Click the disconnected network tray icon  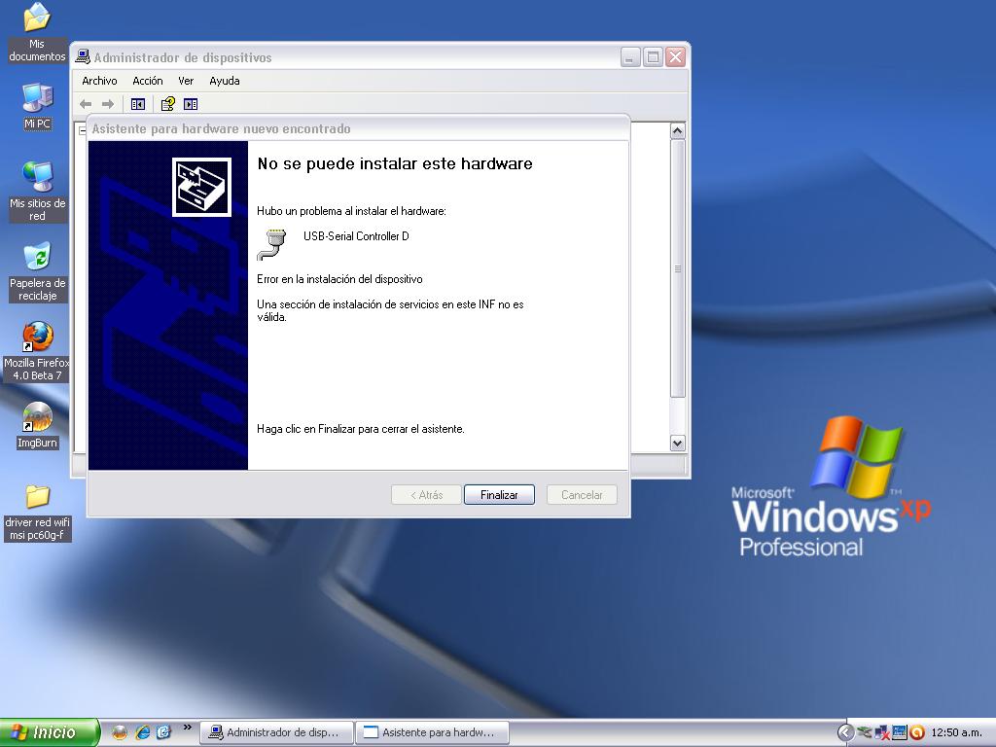point(882,732)
